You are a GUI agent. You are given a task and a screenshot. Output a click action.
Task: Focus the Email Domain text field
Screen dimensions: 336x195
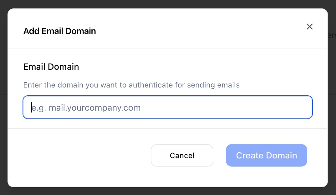pos(167,107)
